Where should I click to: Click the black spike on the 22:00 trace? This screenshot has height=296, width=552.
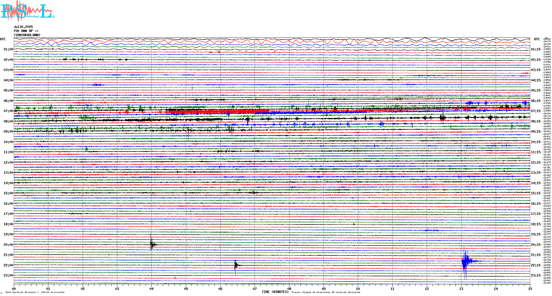[236, 265]
